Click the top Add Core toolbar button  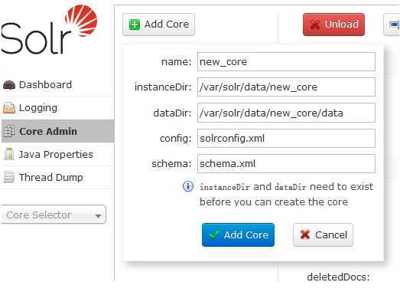point(158,25)
